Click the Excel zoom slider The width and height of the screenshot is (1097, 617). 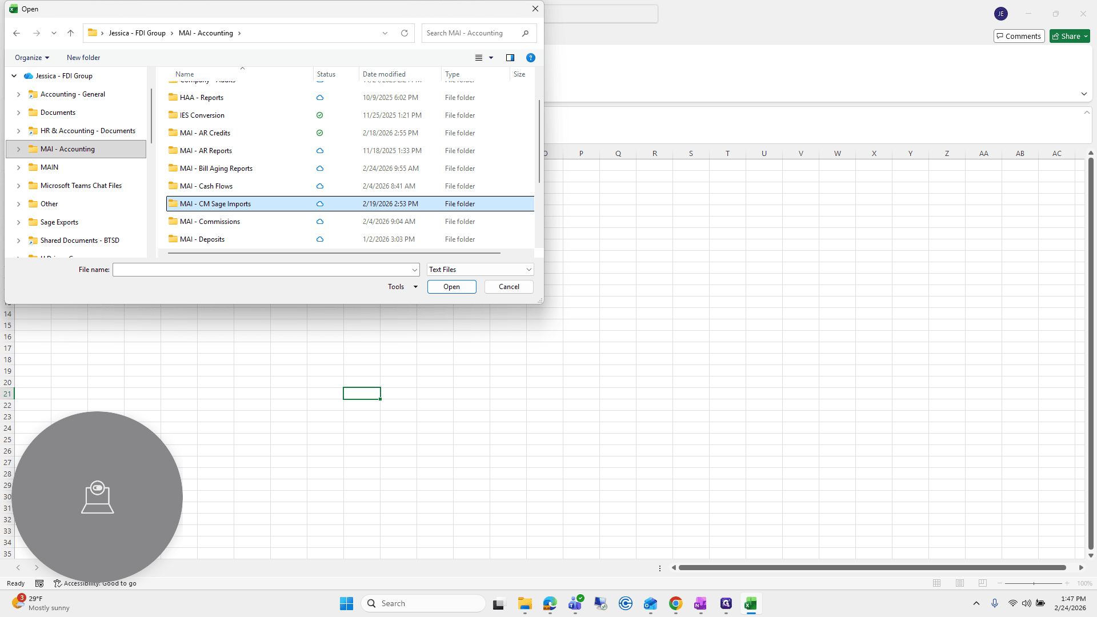click(x=1033, y=583)
